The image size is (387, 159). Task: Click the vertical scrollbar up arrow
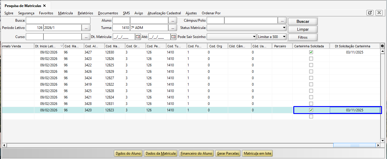[x=382, y=51]
